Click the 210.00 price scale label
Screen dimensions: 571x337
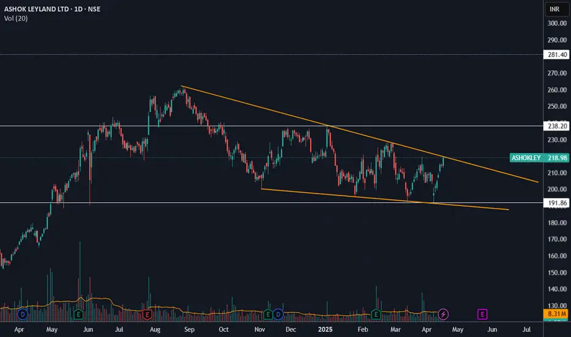(557, 173)
